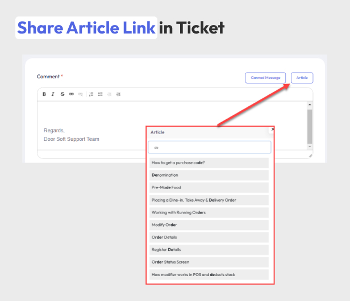Insert a numbered list
Screen dimensions: 350x301
[91, 94]
